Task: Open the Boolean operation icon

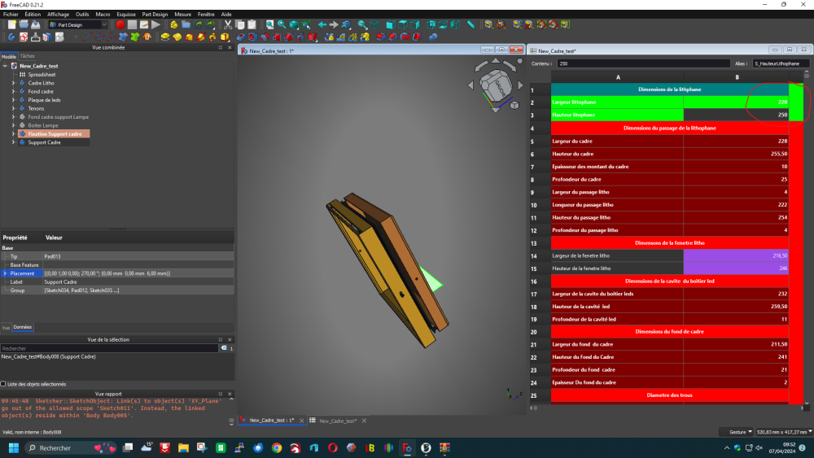Action: pyautogui.click(x=433, y=37)
